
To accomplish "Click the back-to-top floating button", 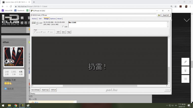I will tap(185, 70).
